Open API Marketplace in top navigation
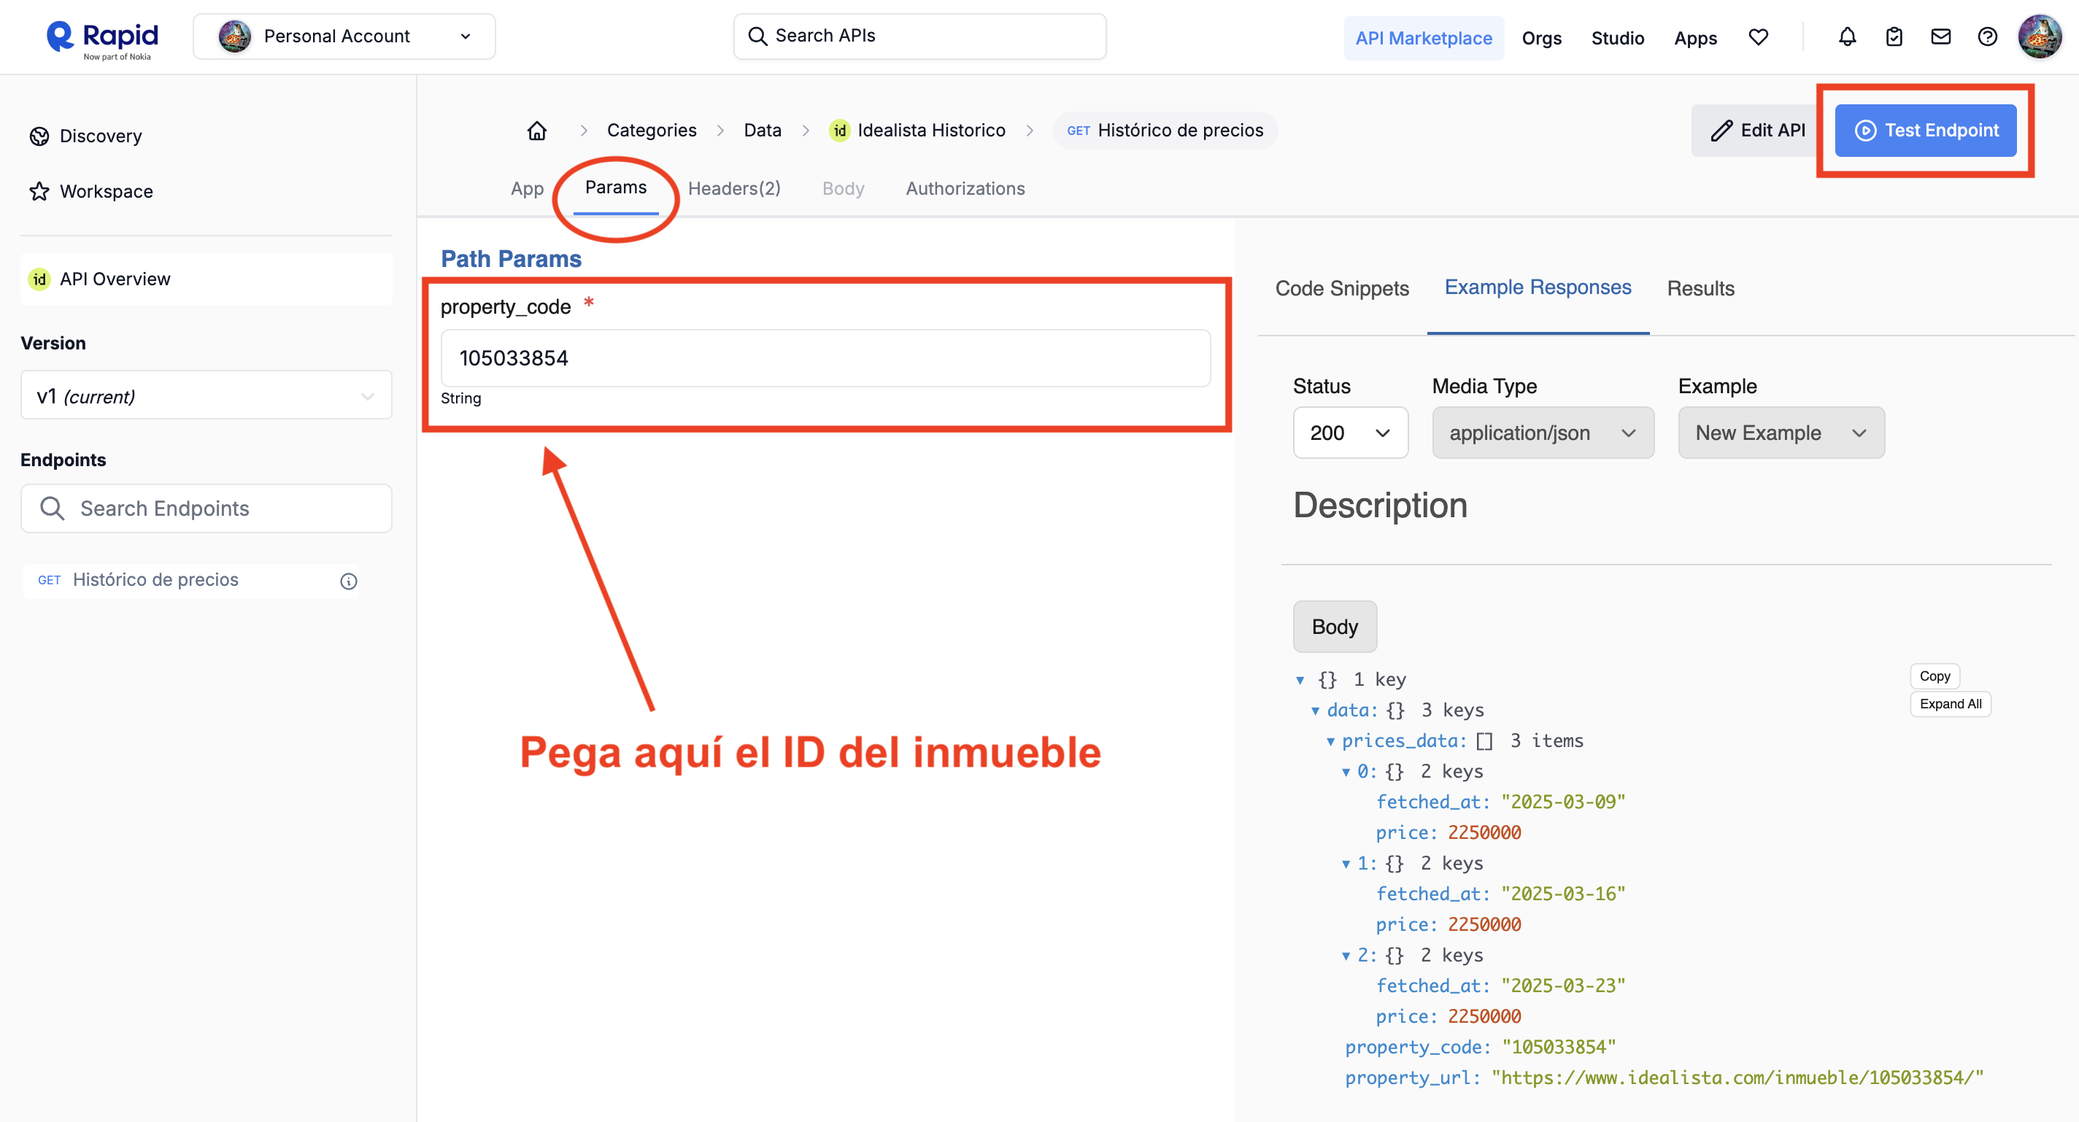Viewport: 2079px width, 1122px height. click(x=1424, y=38)
